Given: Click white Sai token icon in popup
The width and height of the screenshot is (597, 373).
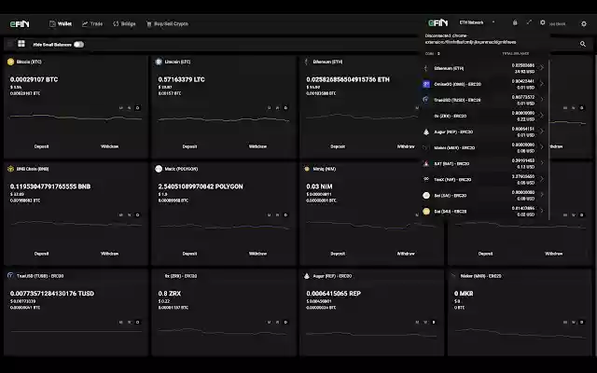Looking at the screenshot, I should click(426, 195).
